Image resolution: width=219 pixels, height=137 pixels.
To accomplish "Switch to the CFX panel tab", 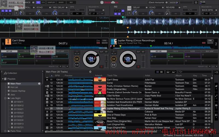I will click(x=43, y=2).
